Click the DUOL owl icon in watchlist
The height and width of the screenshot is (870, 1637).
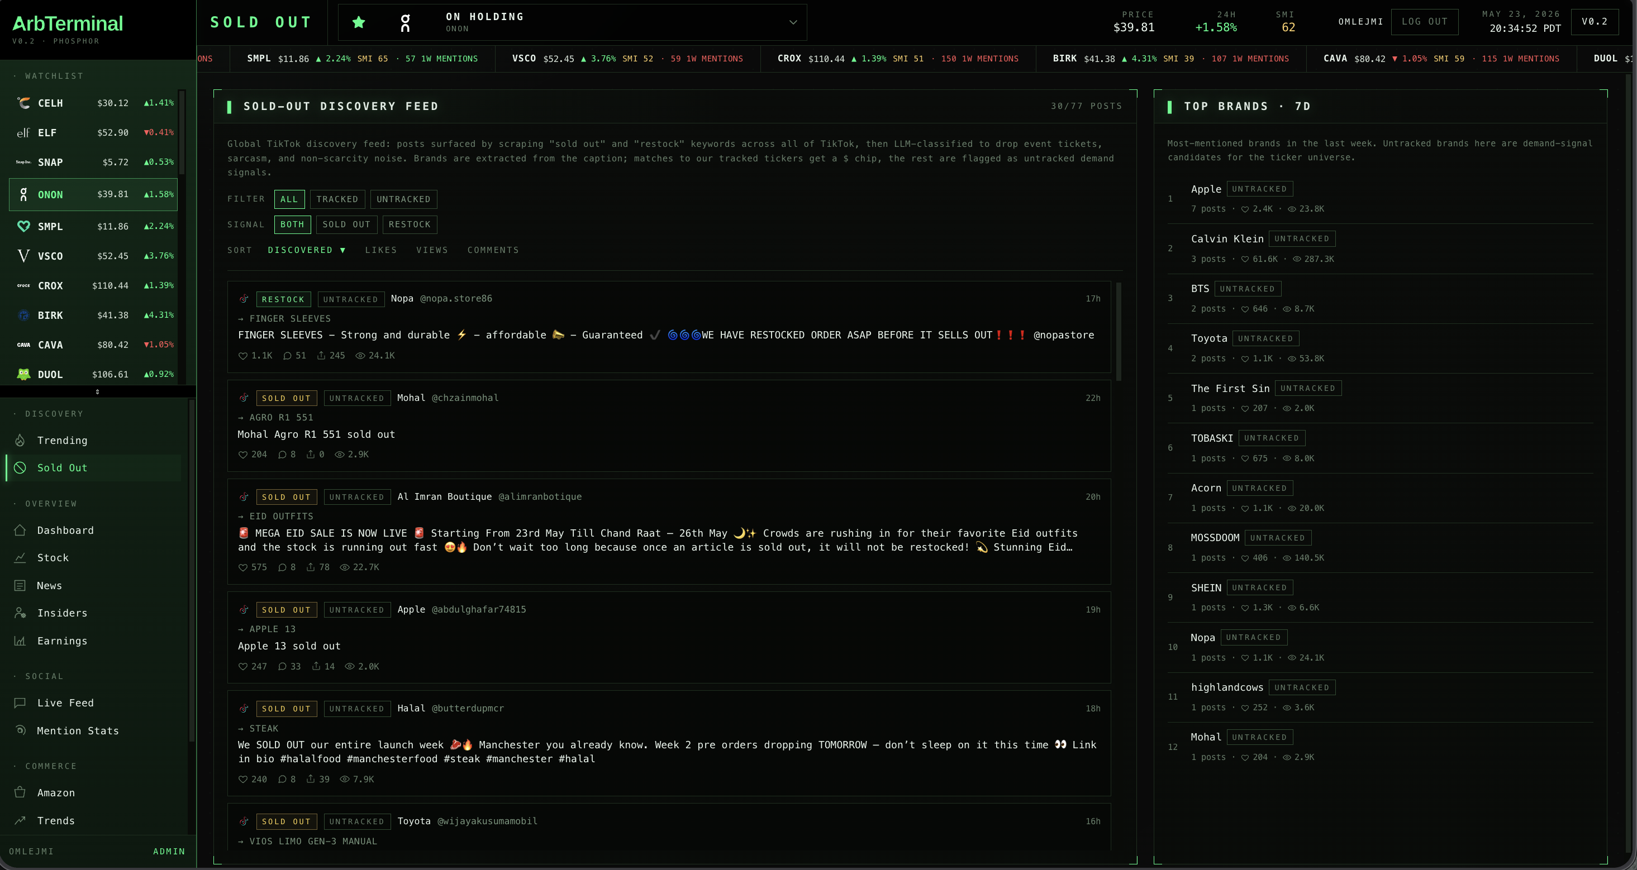(23, 374)
